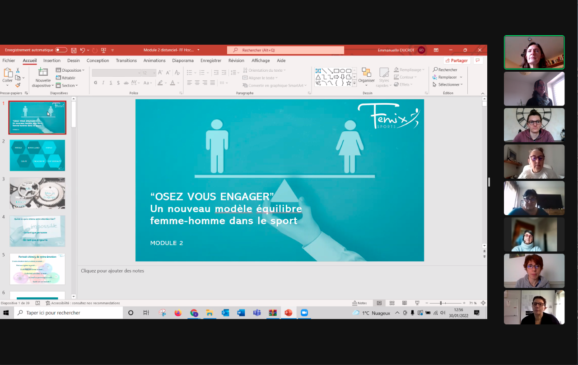The image size is (578, 365).
Task: Expand the shapes gallery More arrow
Action: tap(354, 83)
